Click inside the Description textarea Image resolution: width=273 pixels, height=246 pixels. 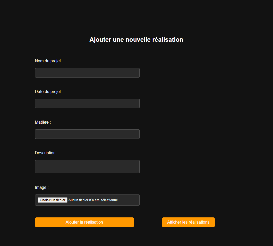pos(87,167)
